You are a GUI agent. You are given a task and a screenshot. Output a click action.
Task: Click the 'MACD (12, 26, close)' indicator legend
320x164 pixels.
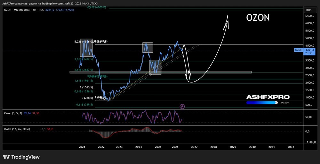(x=17, y=129)
